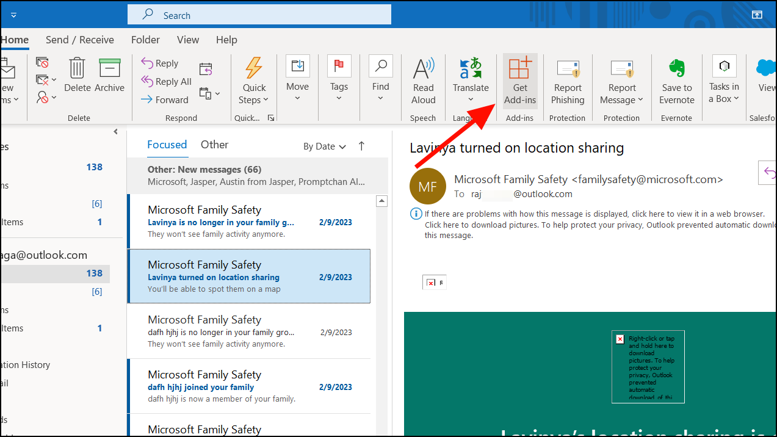Click the Search box
This screenshot has height=437, width=777.
pos(259,15)
